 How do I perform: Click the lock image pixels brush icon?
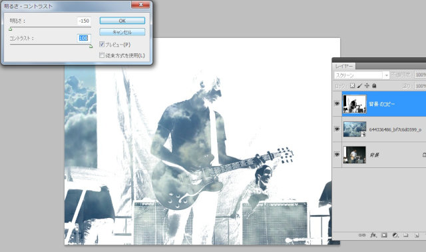pyautogui.click(x=359, y=85)
